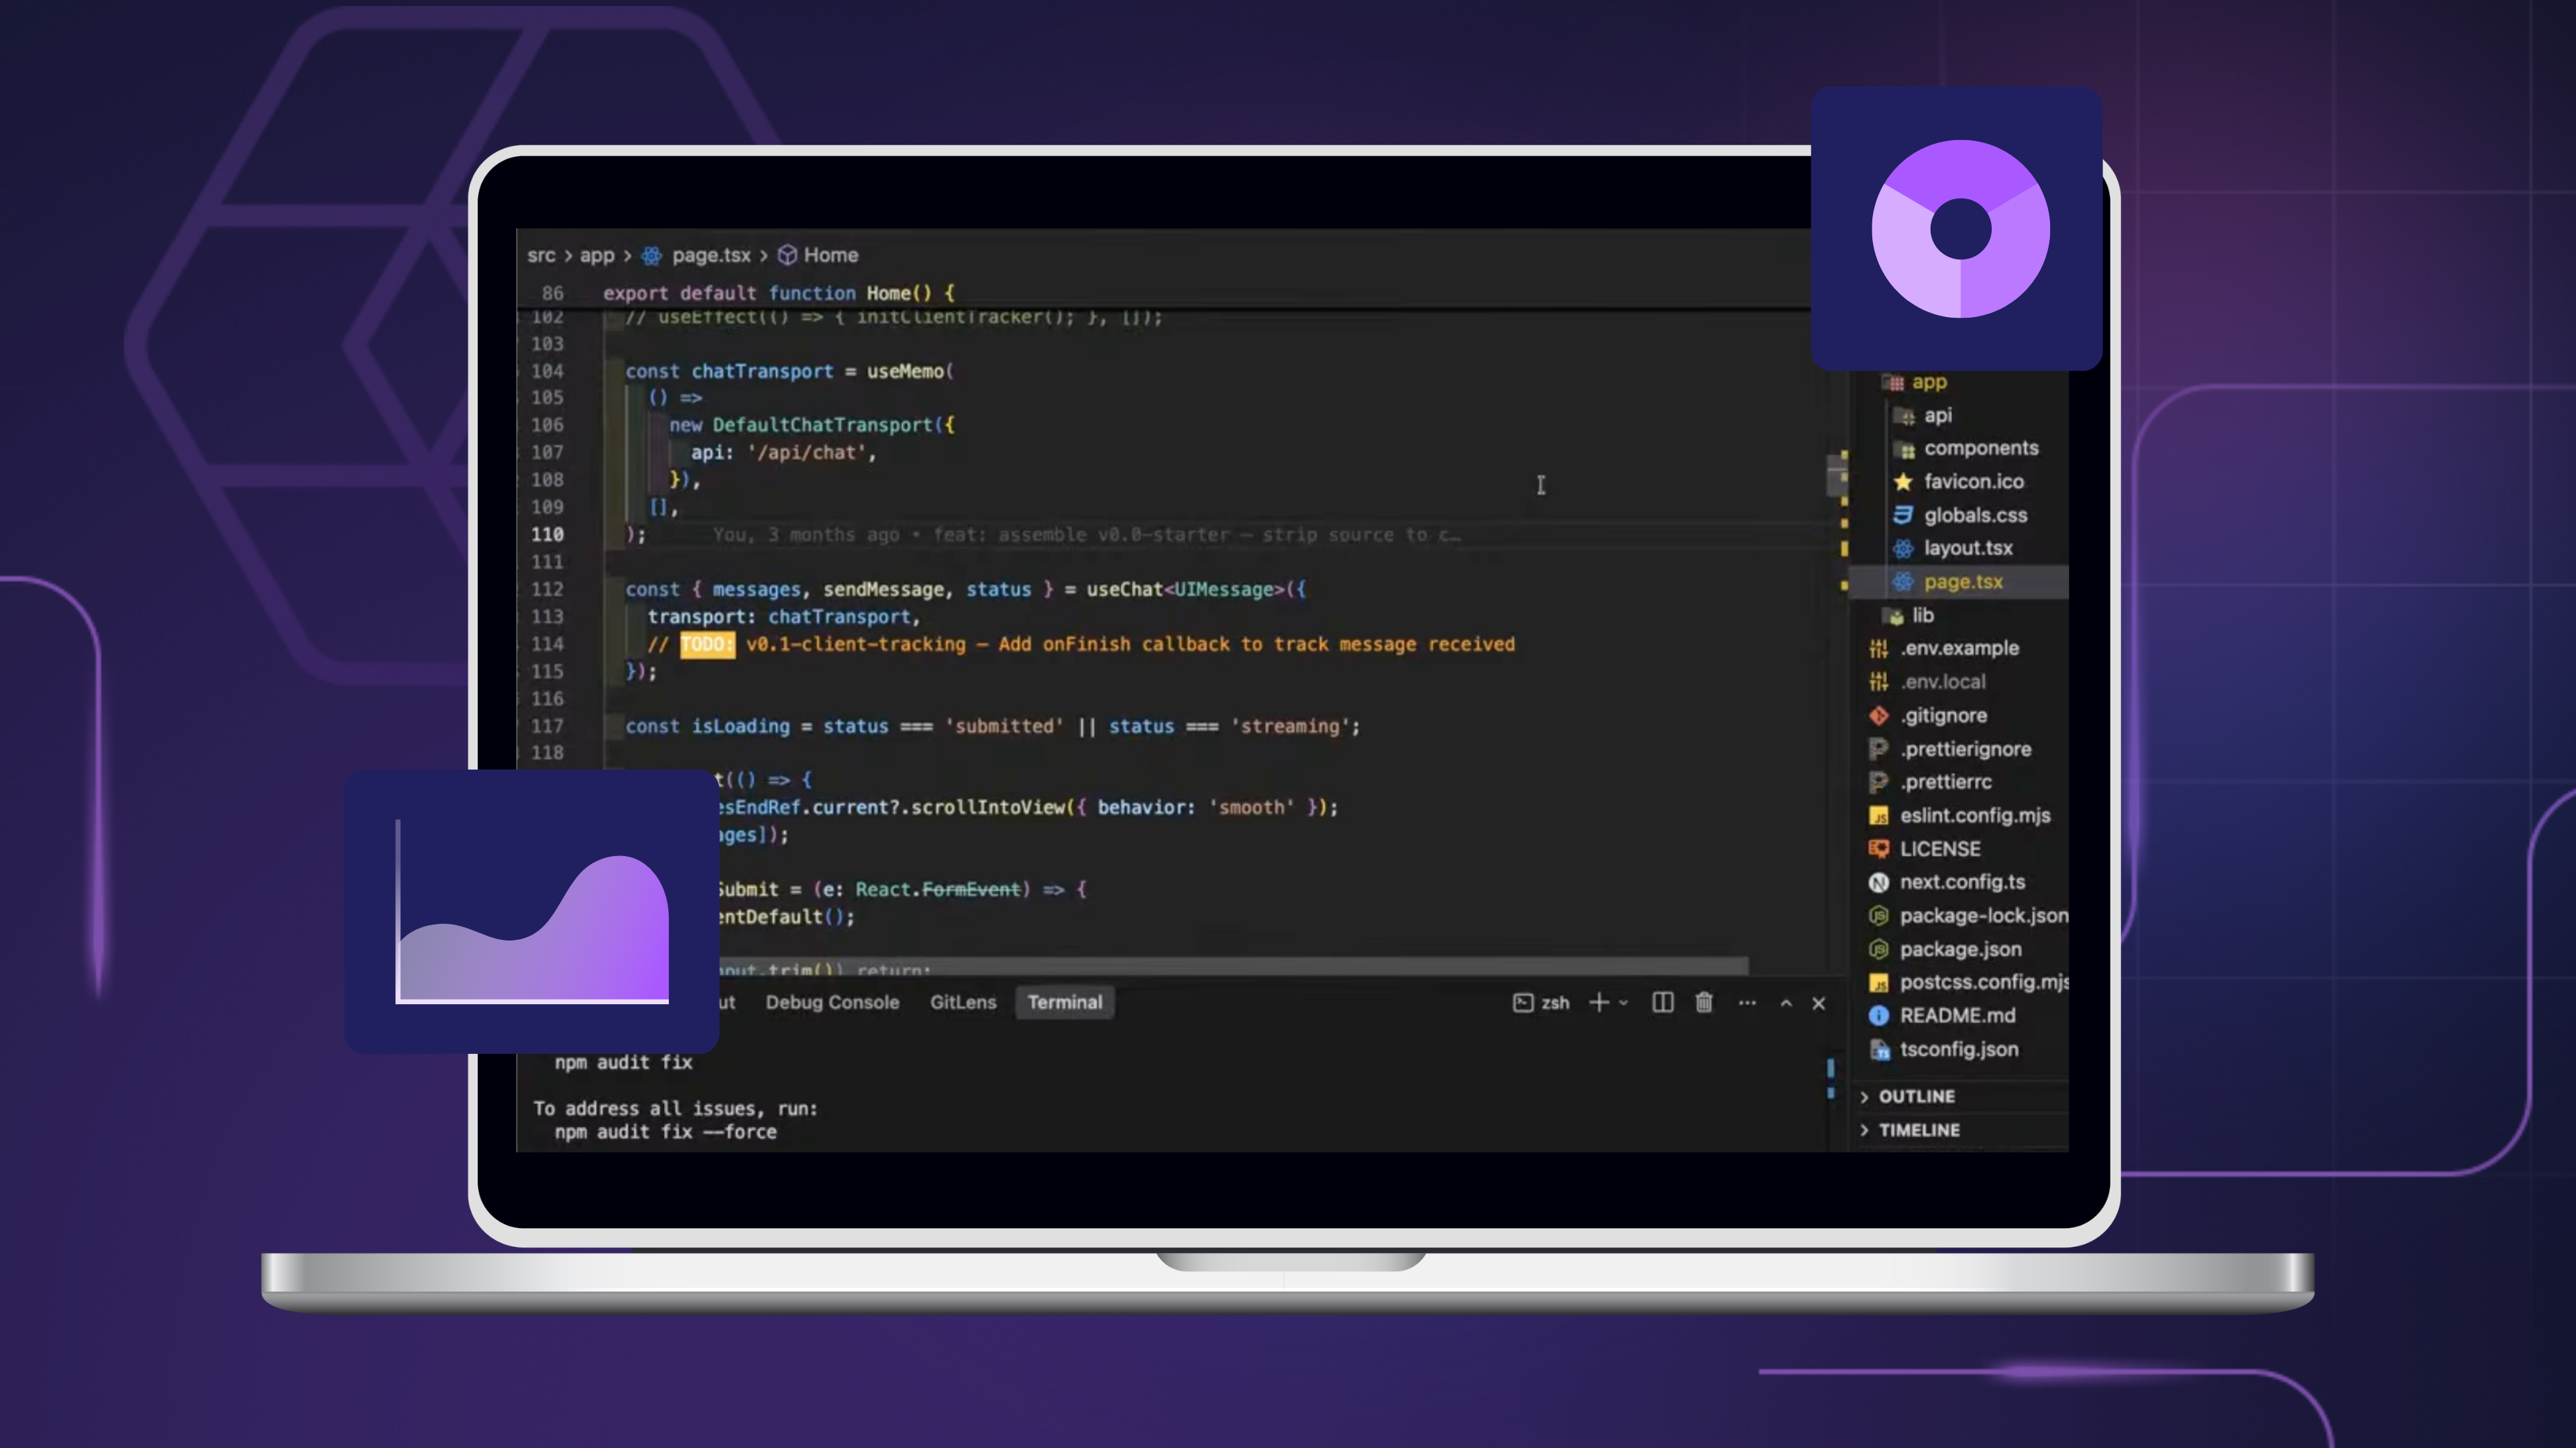Expand the OUTLINE section
This screenshot has height=1448, width=2576.
[x=1907, y=1096]
